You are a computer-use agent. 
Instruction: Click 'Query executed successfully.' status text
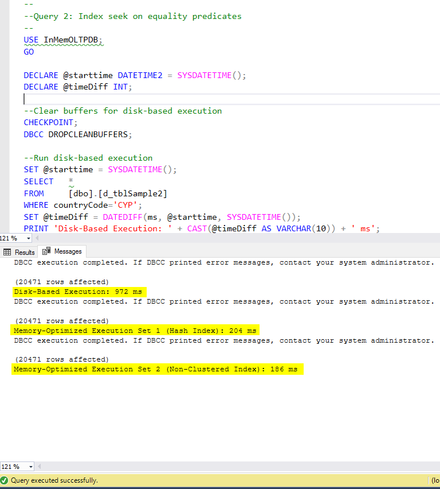pyautogui.click(x=54, y=480)
